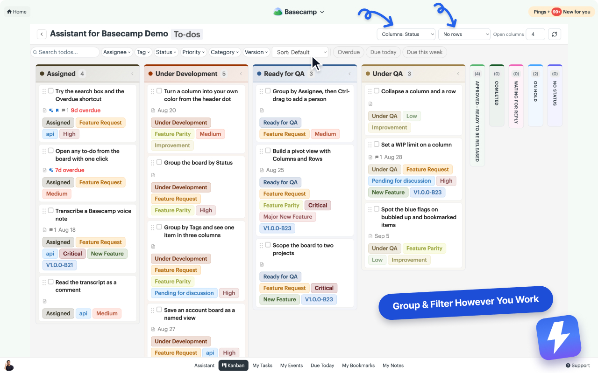Open the 'Columns: Status' dropdown
Viewport: 598px width, 373px height.
click(x=406, y=34)
